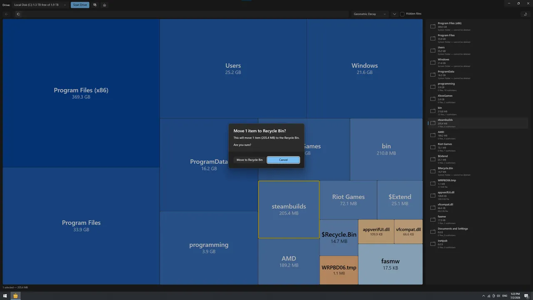533x300 pixels.
Task: Select the fasmw 17.5 KB treemap tile
Action: (390, 264)
